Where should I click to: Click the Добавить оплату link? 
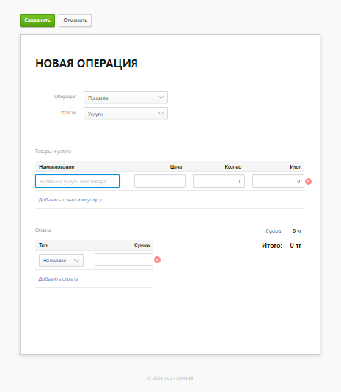[x=58, y=278]
